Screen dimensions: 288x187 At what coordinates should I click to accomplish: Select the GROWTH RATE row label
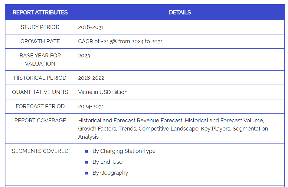(x=40, y=41)
